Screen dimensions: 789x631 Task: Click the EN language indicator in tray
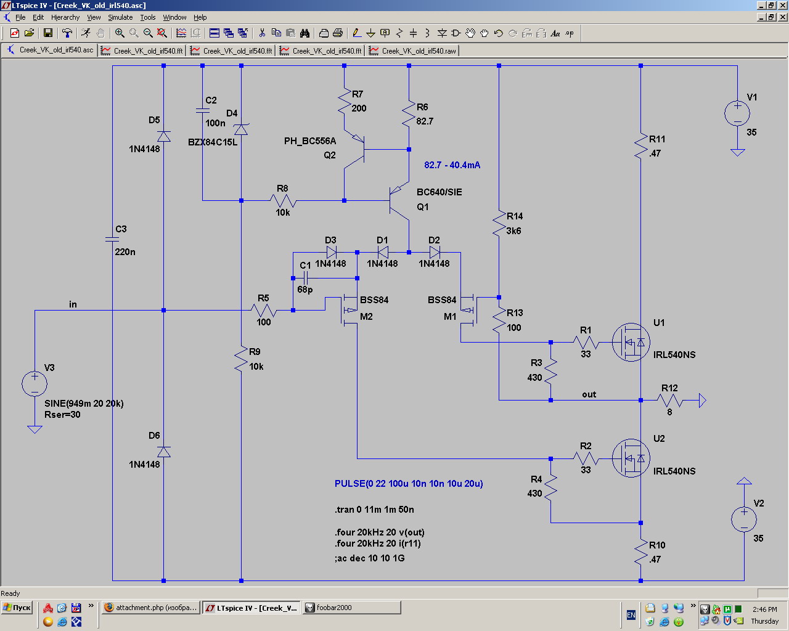[x=631, y=615]
